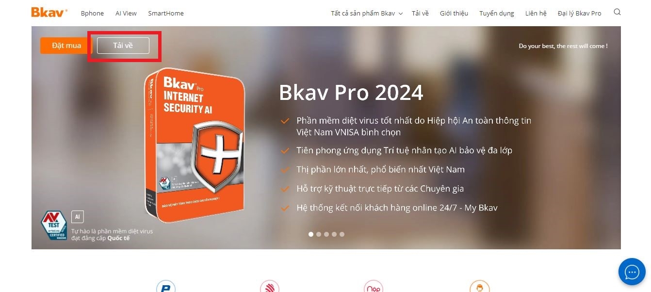Click the red striped circle icon
The width and height of the screenshot is (651, 292).
269,286
